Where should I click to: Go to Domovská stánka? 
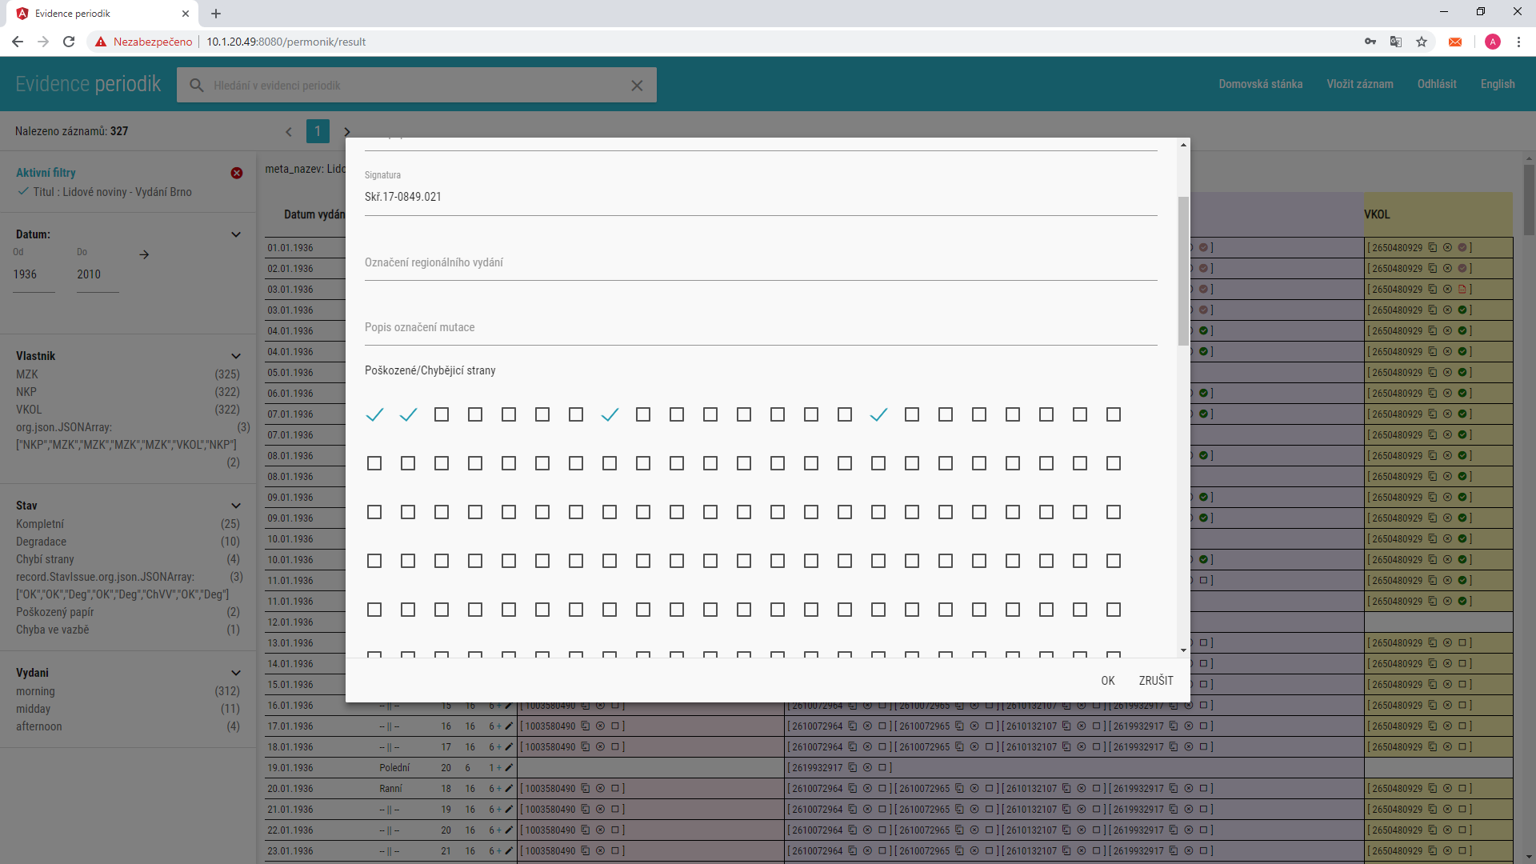pos(1260,84)
